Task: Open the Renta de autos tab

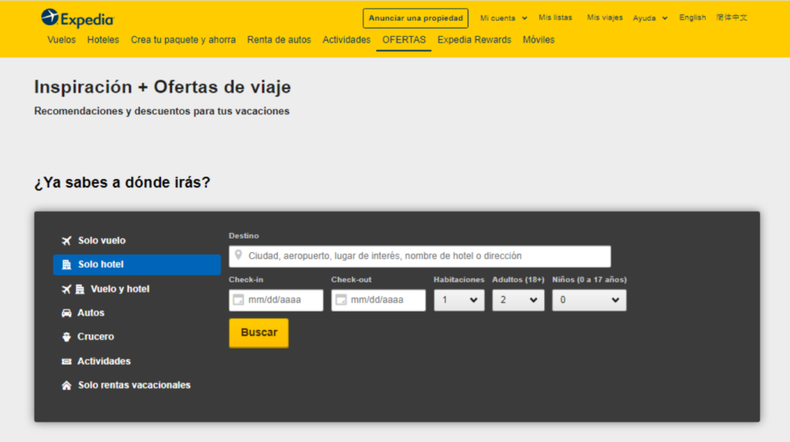Action: (279, 40)
